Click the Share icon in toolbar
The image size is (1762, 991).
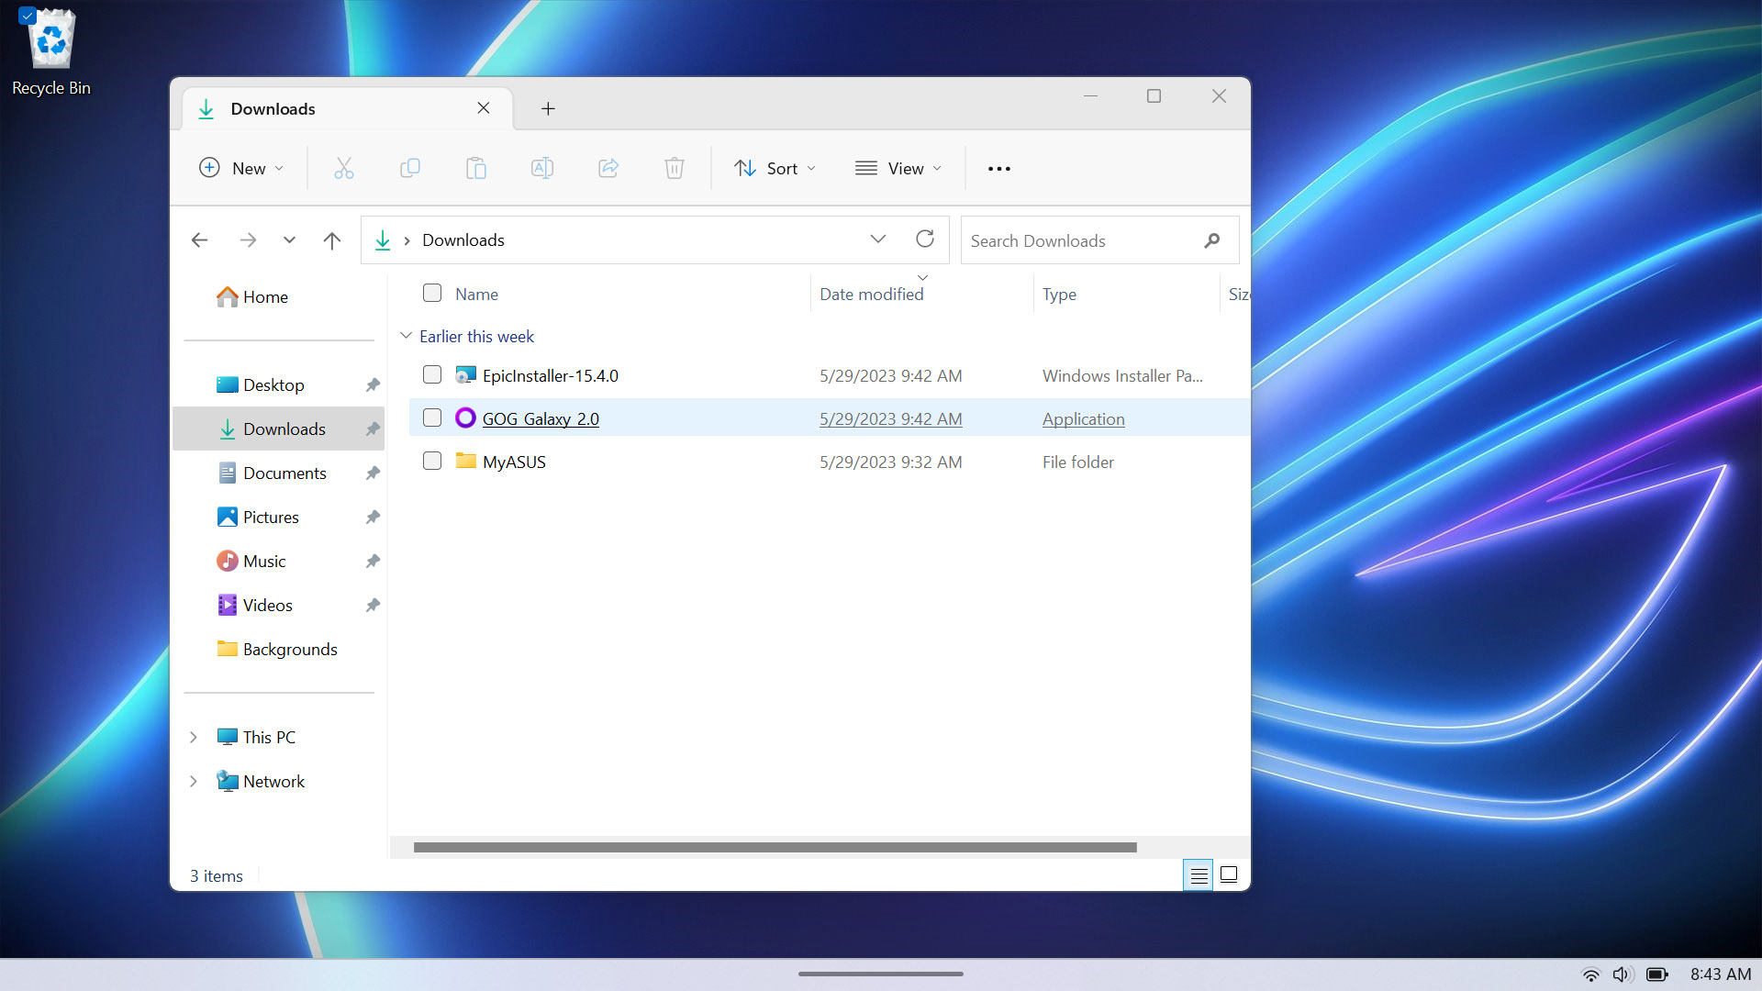(608, 167)
